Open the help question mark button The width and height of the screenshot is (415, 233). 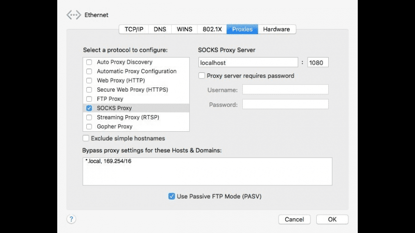pyautogui.click(x=71, y=219)
